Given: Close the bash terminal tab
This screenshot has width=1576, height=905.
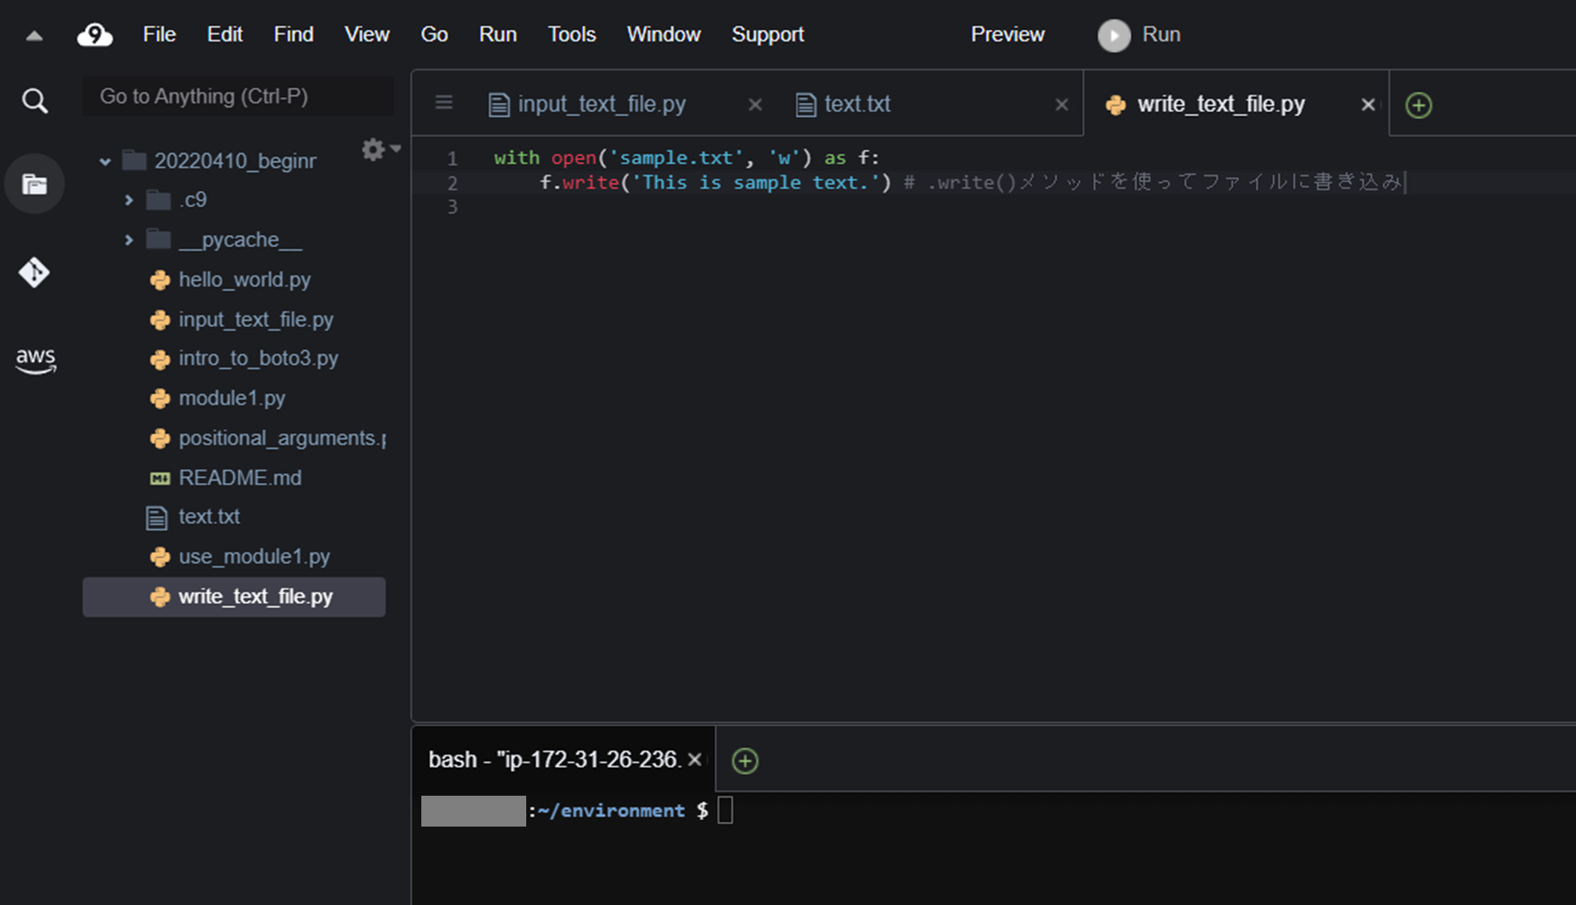Looking at the screenshot, I should click(x=695, y=760).
